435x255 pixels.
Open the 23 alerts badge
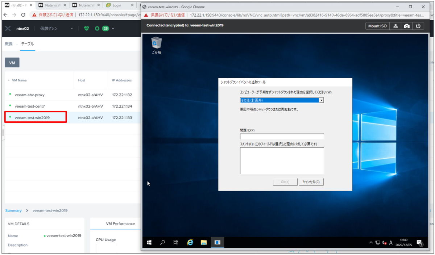click(x=105, y=28)
